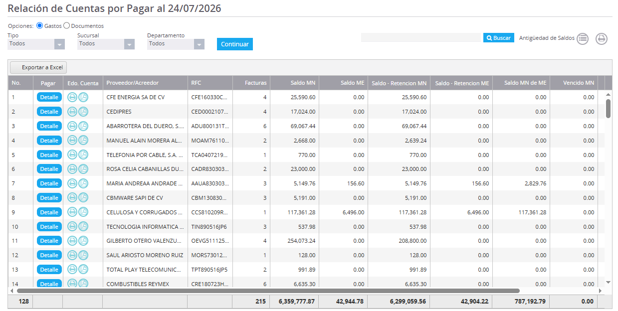Open the Tipo dropdown
The height and width of the screenshot is (311, 618).
tap(36, 44)
